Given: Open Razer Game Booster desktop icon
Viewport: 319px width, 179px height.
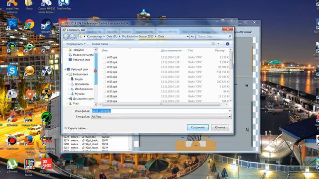Looking at the screenshot, I should 46,119.
